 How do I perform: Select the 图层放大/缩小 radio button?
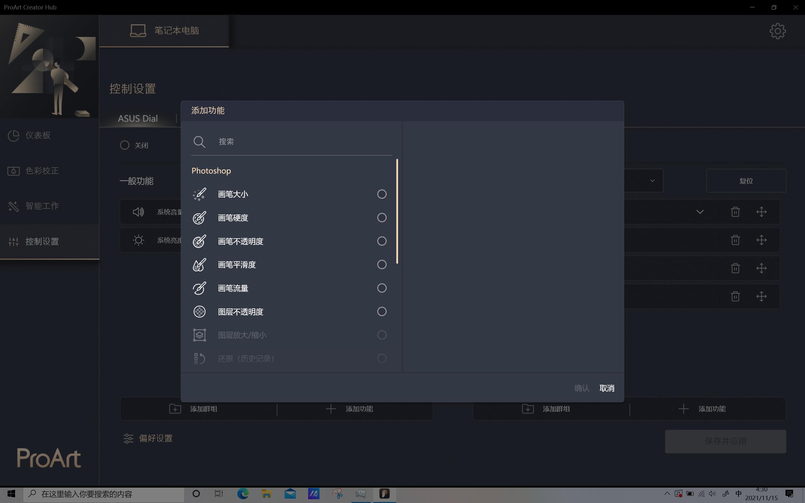pos(381,335)
